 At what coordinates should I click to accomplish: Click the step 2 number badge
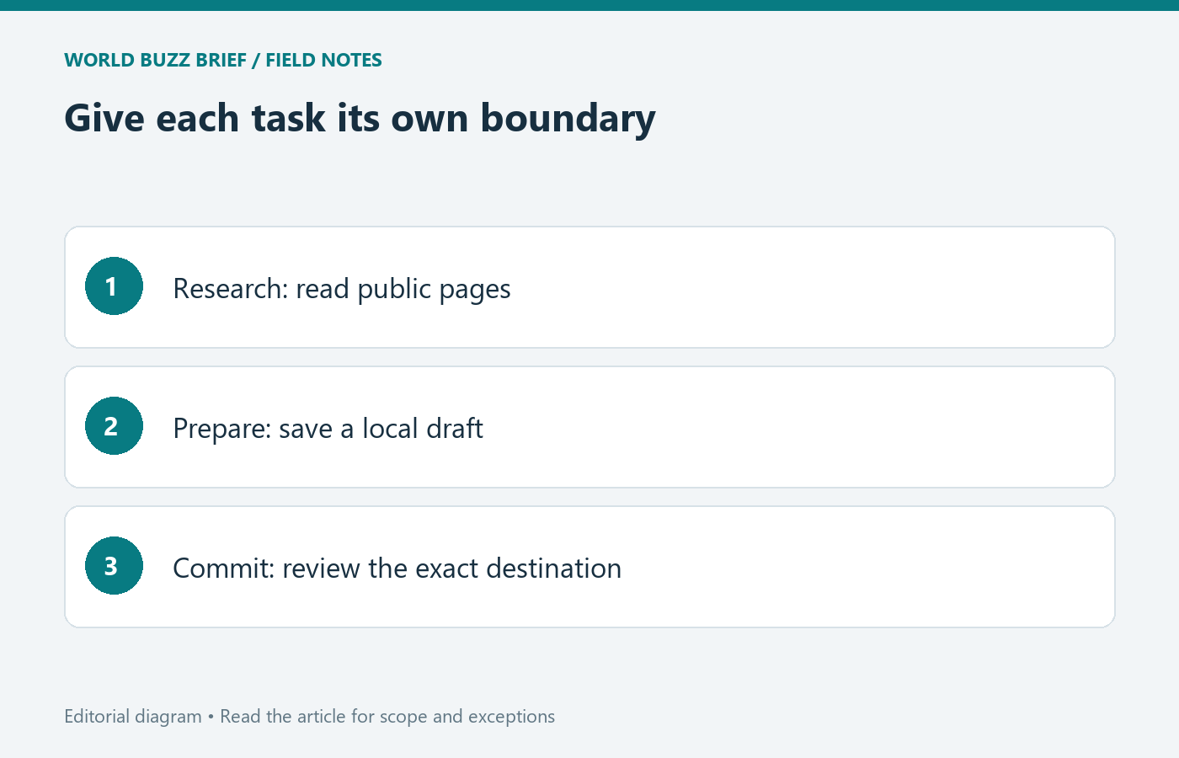coord(114,426)
